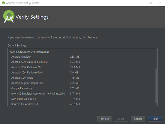165x124 pixels.
Task: Maximize the Setup Wizard window
Action: point(151,3)
